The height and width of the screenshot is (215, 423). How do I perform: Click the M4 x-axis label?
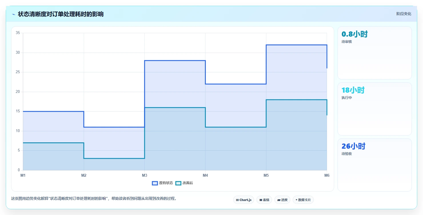point(205,175)
